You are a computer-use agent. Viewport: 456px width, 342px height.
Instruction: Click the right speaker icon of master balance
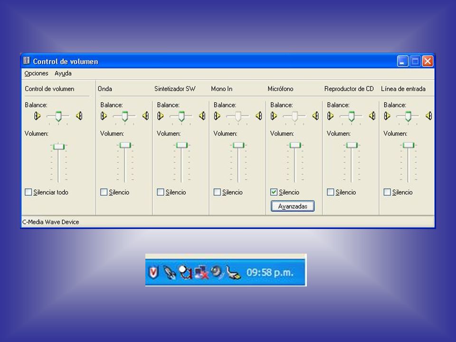tap(79, 116)
